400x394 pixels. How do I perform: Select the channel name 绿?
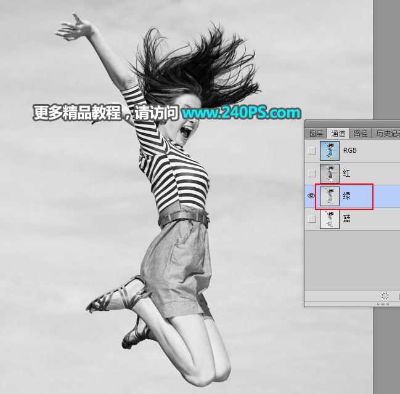346,196
